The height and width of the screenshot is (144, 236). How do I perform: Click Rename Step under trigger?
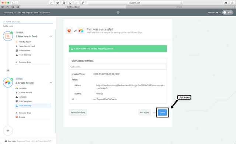click(25, 62)
